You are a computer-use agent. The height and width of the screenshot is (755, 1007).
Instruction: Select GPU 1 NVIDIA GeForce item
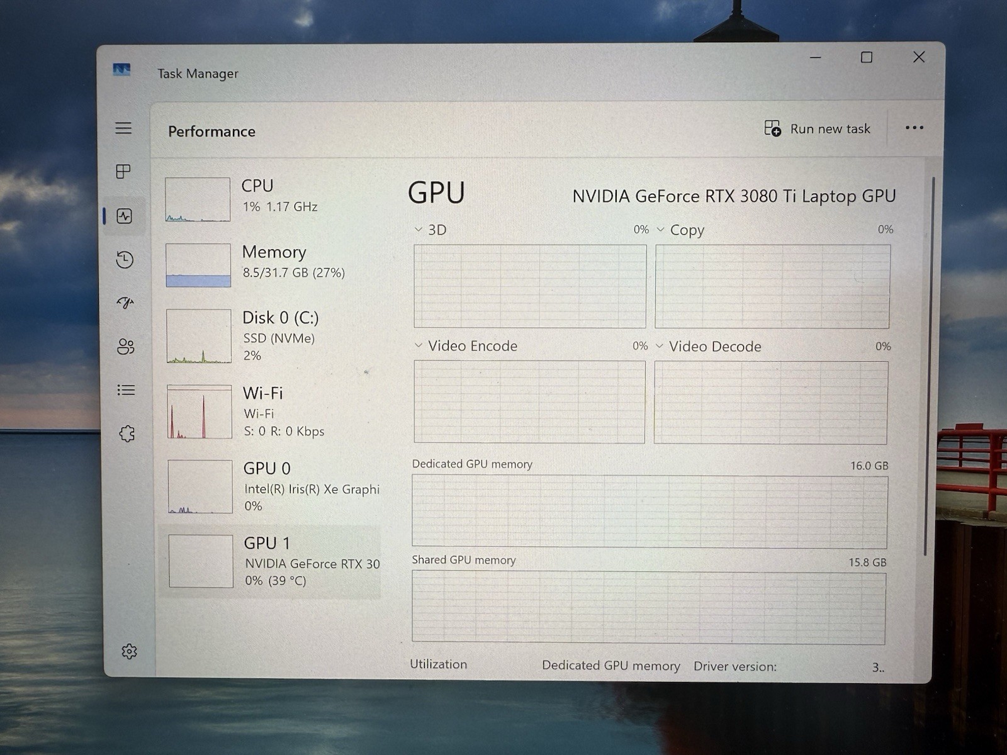tap(271, 562)
